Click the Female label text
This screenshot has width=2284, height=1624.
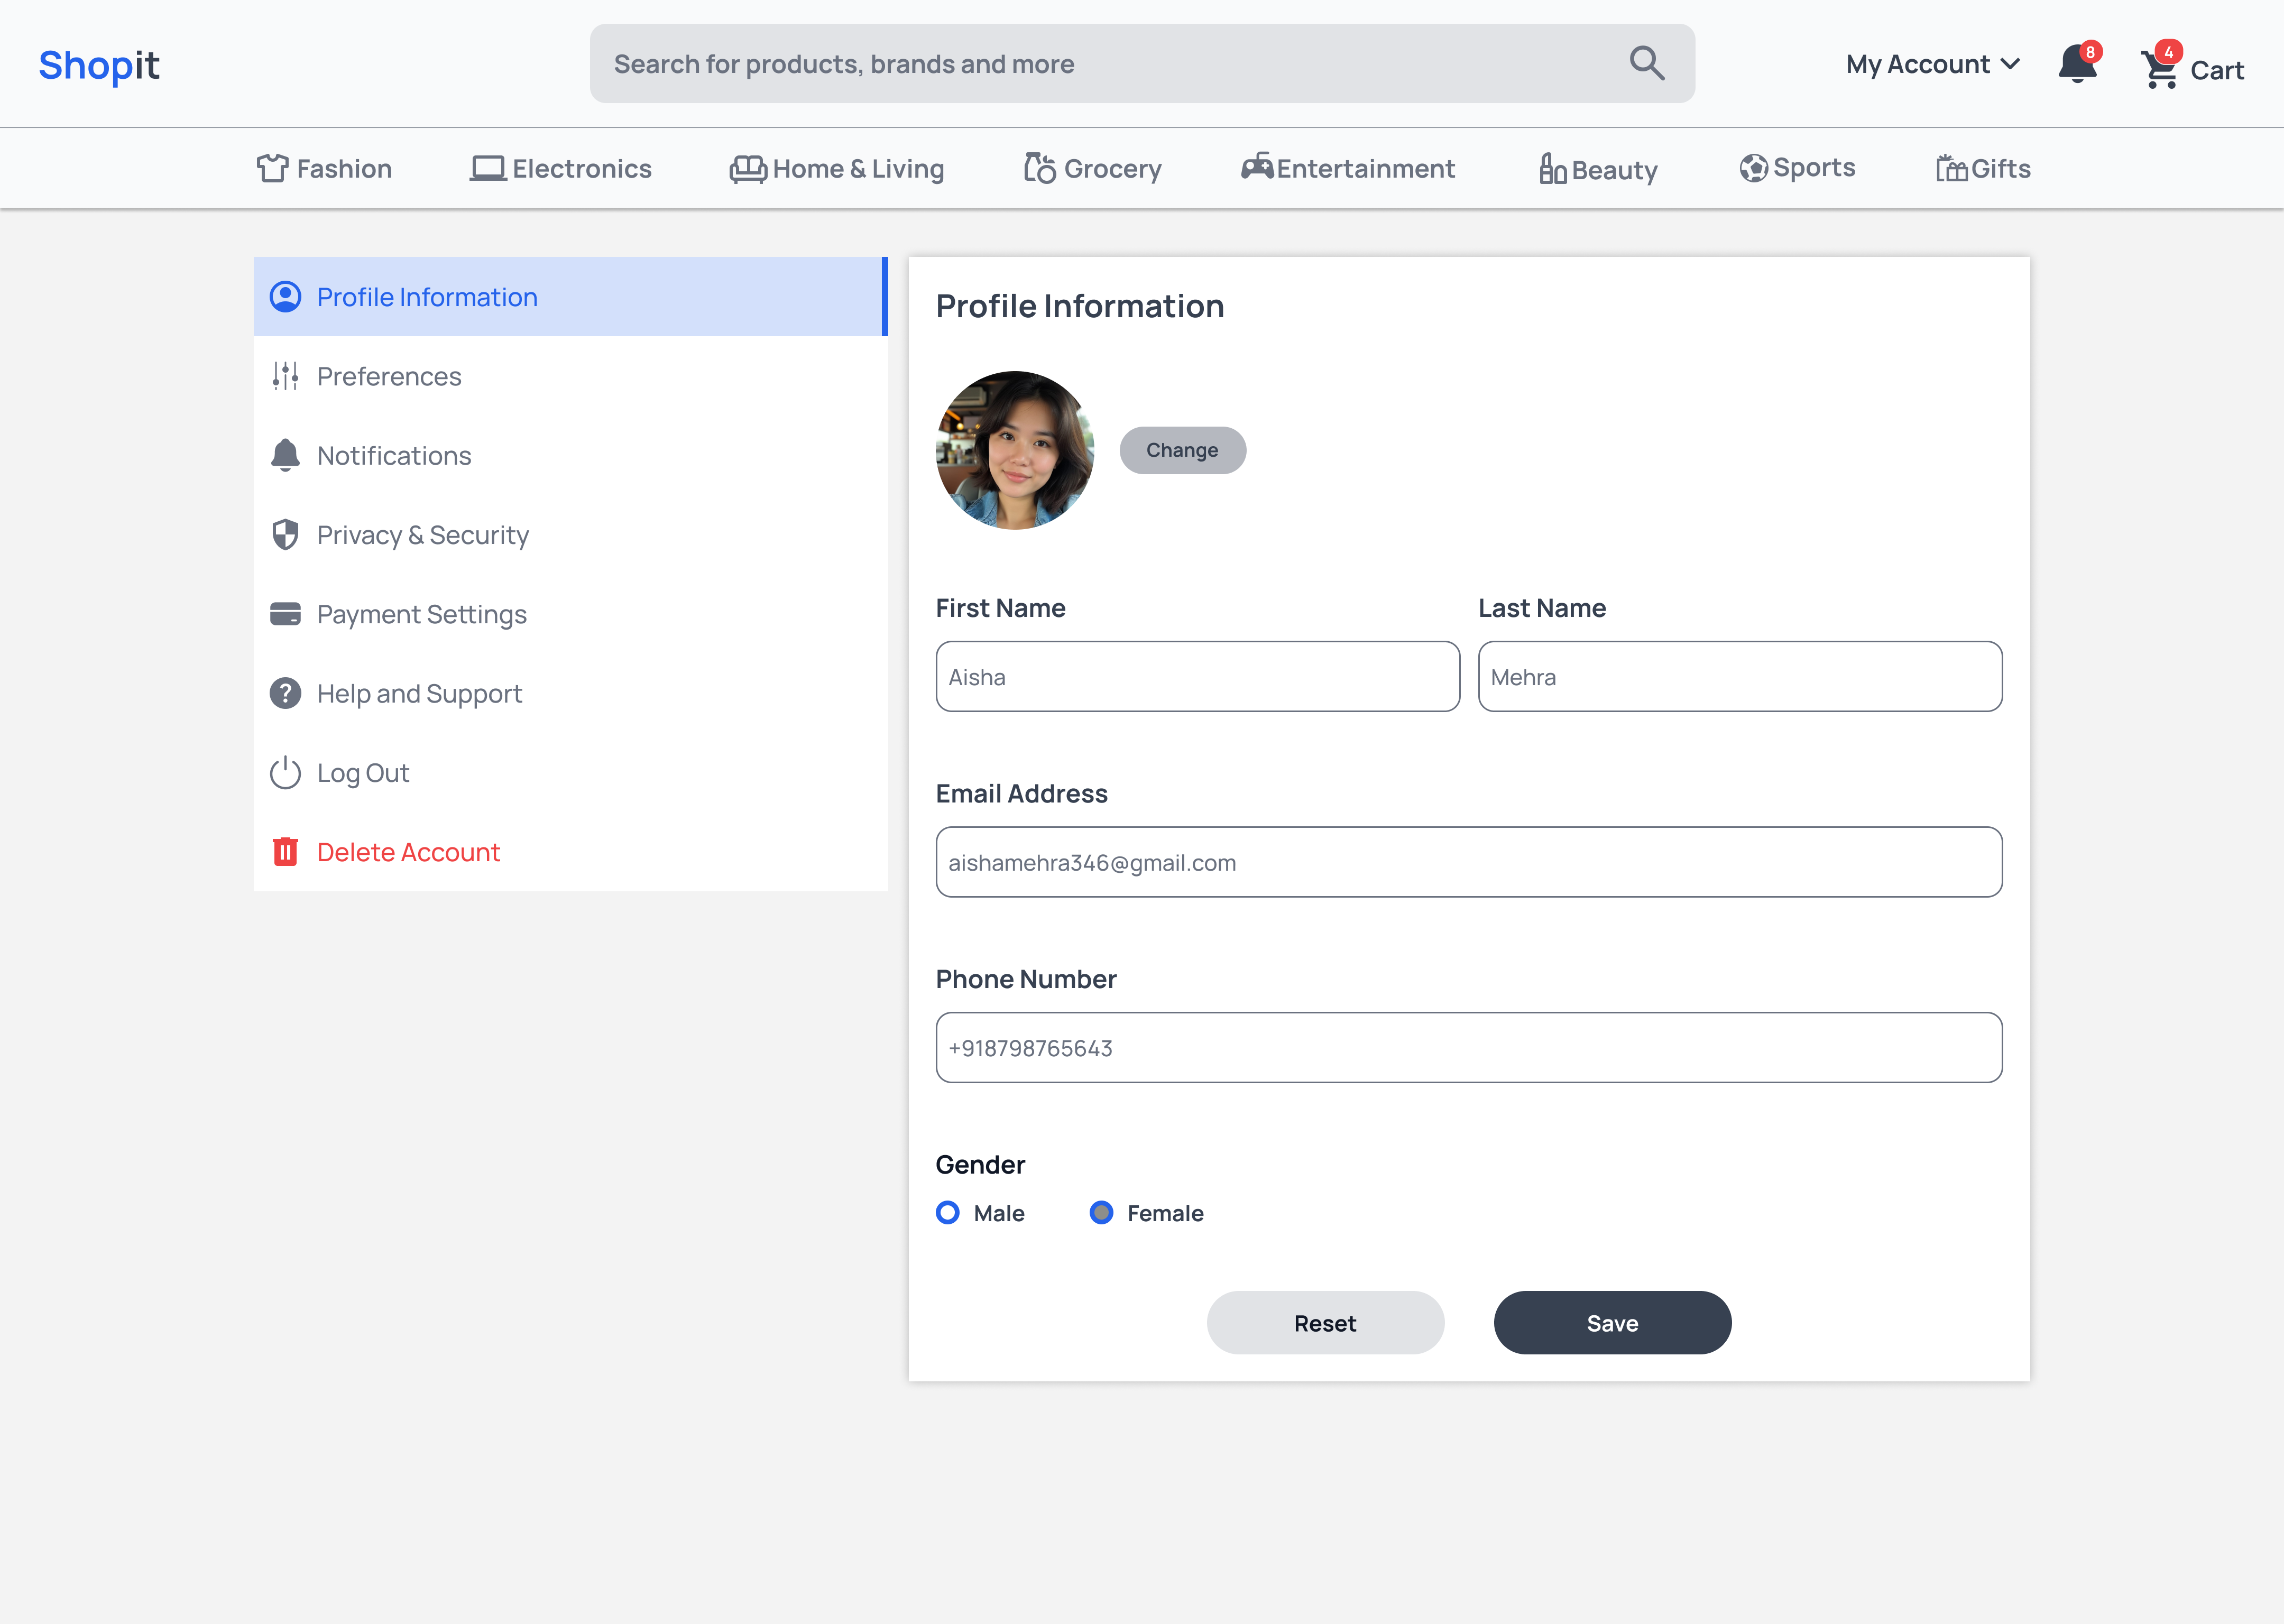tap(1165, 1213)
